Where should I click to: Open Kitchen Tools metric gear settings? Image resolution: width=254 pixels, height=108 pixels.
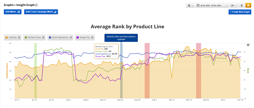click(x=43, y=37)
